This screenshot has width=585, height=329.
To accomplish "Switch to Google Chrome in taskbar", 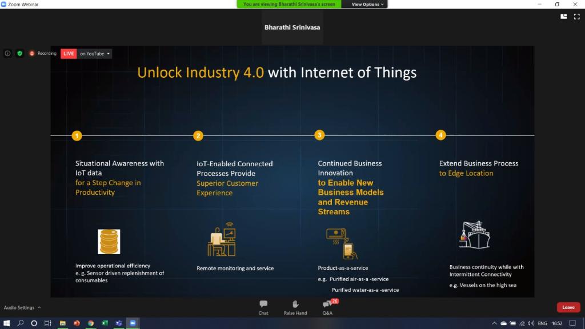I will 91,323.
